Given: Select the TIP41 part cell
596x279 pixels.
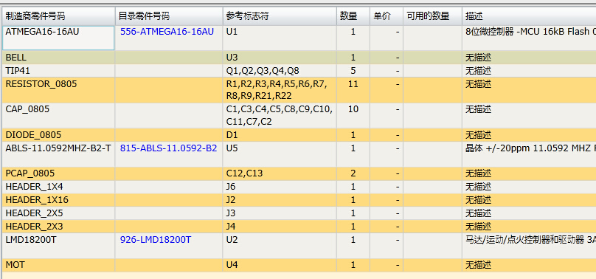Looking at the screenshot, I should click(x=59, y=71).
